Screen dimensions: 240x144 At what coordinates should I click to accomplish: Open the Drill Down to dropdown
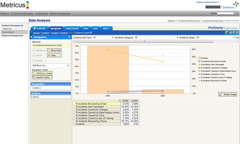[51, 65]
